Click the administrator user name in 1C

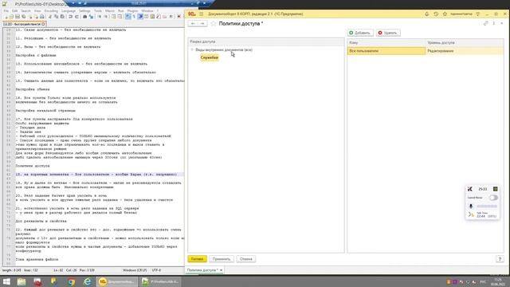(x=461, y=14)
